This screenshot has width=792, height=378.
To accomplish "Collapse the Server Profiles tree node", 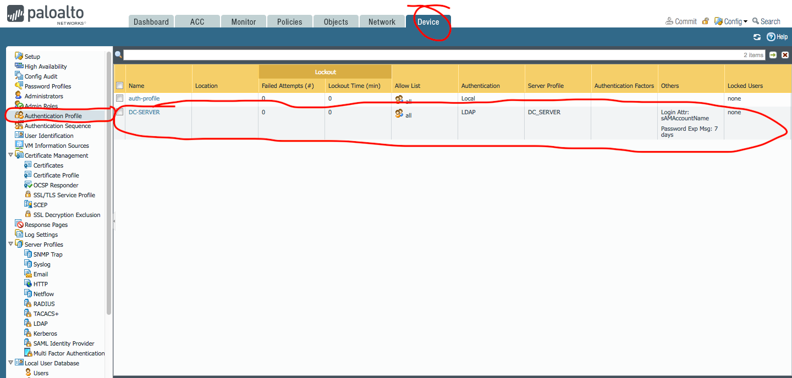I will [10, 244].
